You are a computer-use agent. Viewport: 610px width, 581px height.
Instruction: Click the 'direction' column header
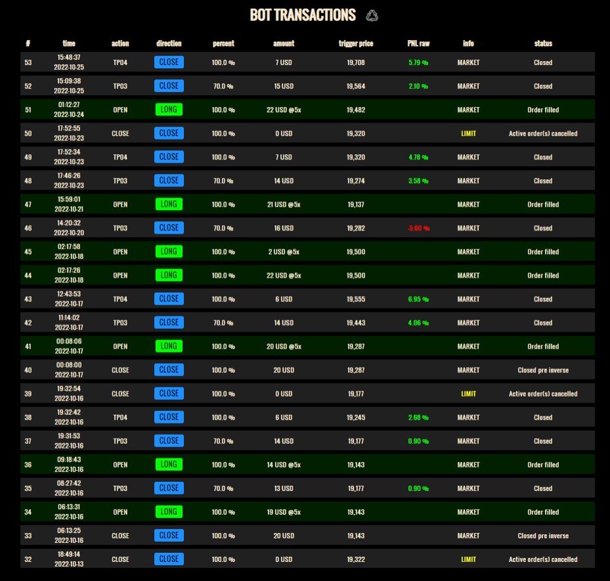tap(169, 43)
